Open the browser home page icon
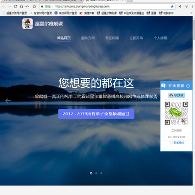Viewport: 195px width, 195px height. pyautogui.click(x=21, y=6)
